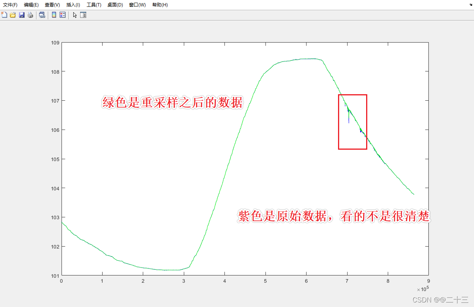Print the figure
Image resolution: width=474 pixels, height=307 pixels.
click(x=30, y=15)
